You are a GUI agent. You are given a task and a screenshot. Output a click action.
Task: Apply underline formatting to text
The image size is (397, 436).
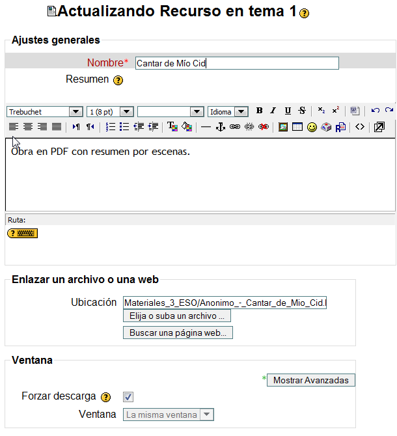coord(288,111)
